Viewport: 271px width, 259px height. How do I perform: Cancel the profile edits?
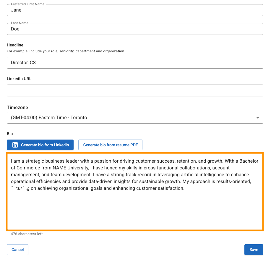(17, 250)
